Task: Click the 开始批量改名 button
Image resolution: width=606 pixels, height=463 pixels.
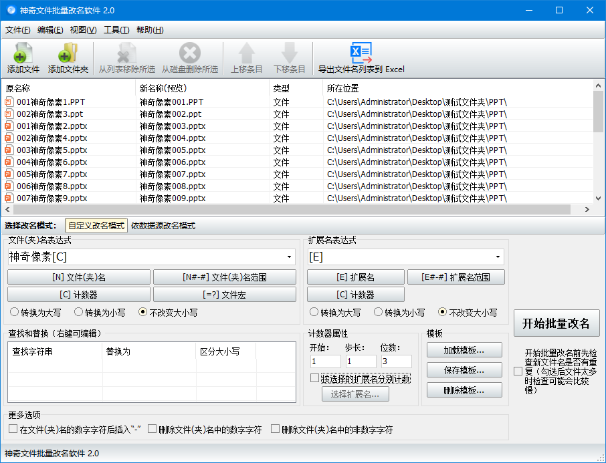Action: tap(557, 321)
